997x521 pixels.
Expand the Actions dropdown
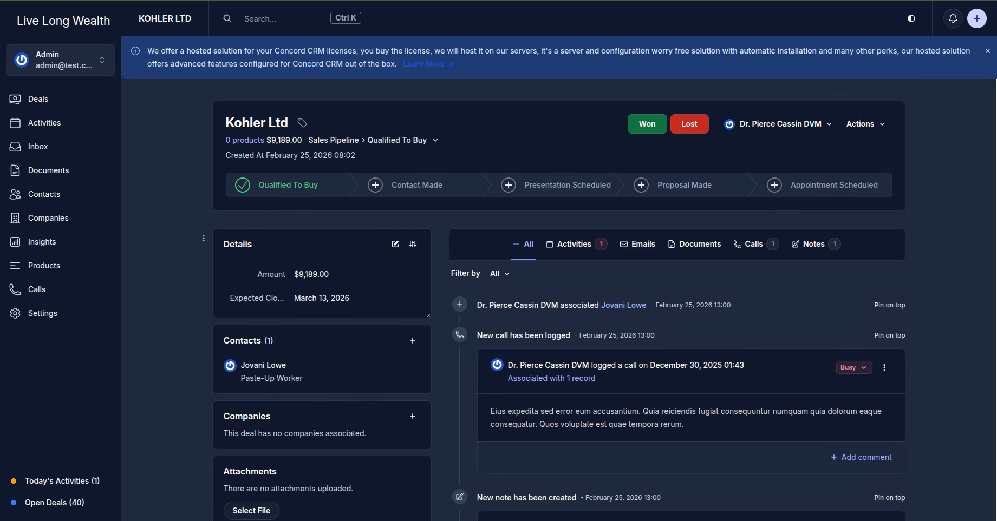865,124
